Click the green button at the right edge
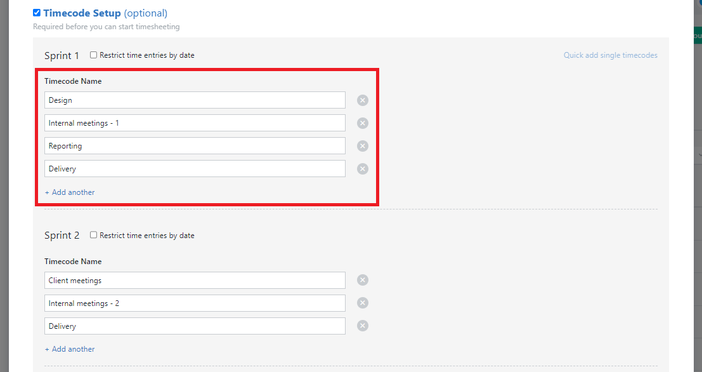This screenshot has height=372, width=702. pos(698,36)
